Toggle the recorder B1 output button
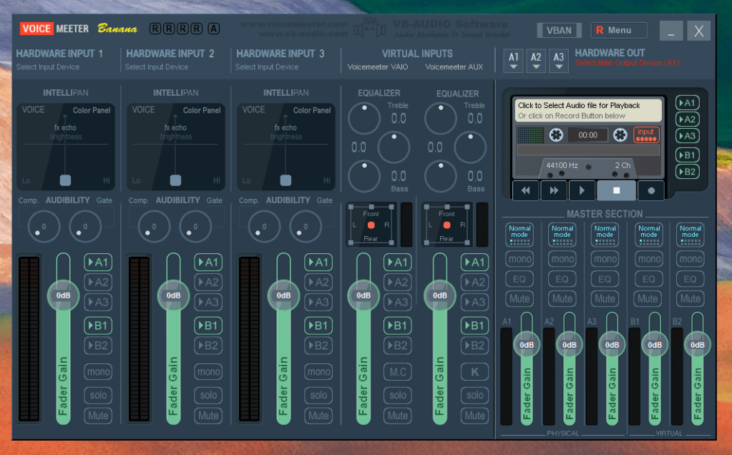Viewport: 732px width, 455px height. coord(687,155)
